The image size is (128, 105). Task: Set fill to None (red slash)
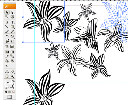click(13, 92)
